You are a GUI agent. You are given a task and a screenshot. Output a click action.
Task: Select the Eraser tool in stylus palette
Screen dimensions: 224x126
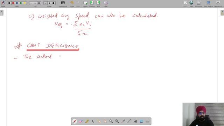81,121
